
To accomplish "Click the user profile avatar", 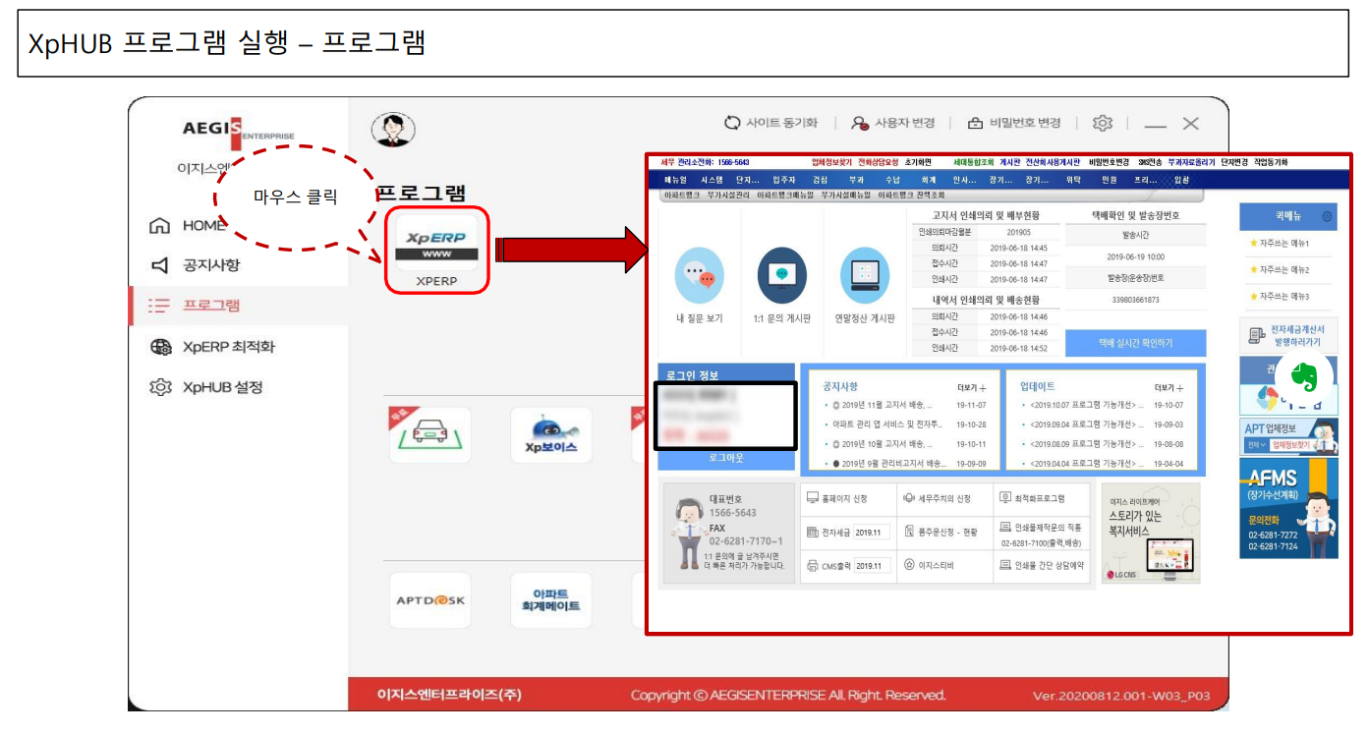I will (393, 129).
